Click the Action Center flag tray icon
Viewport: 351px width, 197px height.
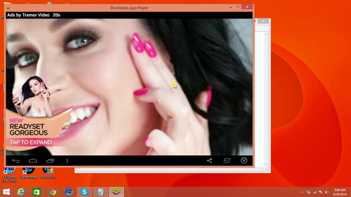[x=321, y=192]
